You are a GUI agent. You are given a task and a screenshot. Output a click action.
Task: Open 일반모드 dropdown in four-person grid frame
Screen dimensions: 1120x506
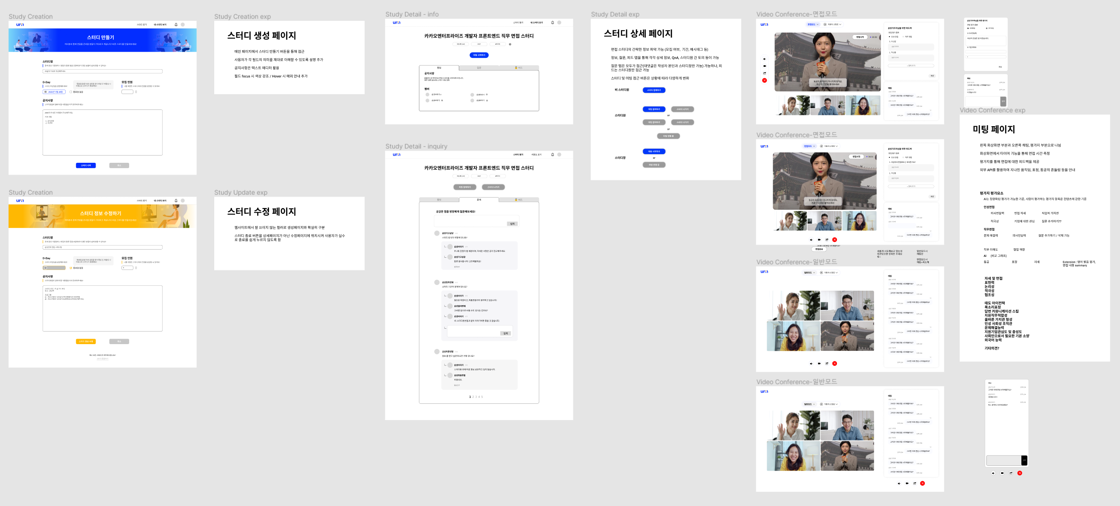[x=809, y=273]
